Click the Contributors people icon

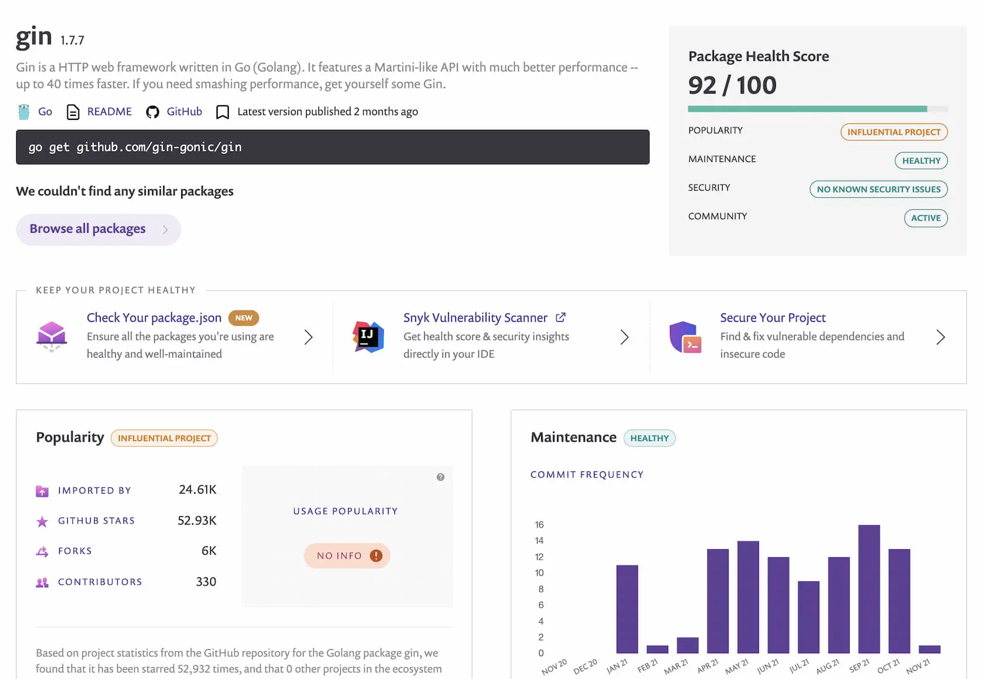[42, 583]
